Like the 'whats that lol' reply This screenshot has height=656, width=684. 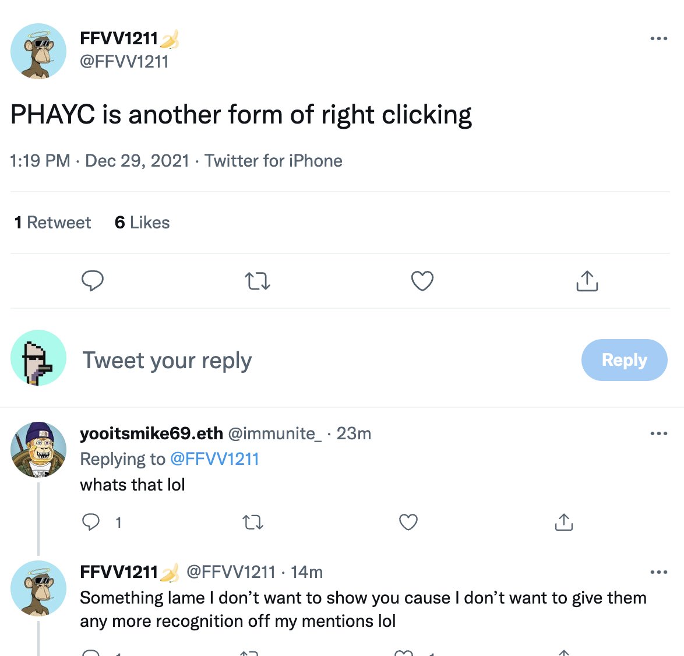[408, 522]
